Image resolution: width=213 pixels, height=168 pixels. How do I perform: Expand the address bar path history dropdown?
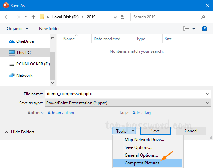coord(114,17)
